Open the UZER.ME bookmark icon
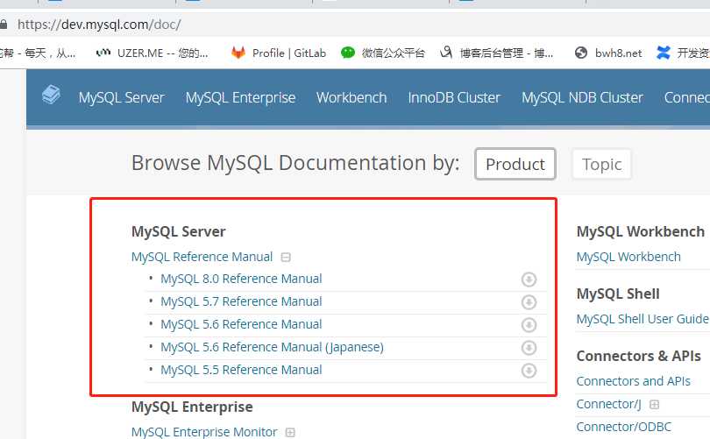 103,53
